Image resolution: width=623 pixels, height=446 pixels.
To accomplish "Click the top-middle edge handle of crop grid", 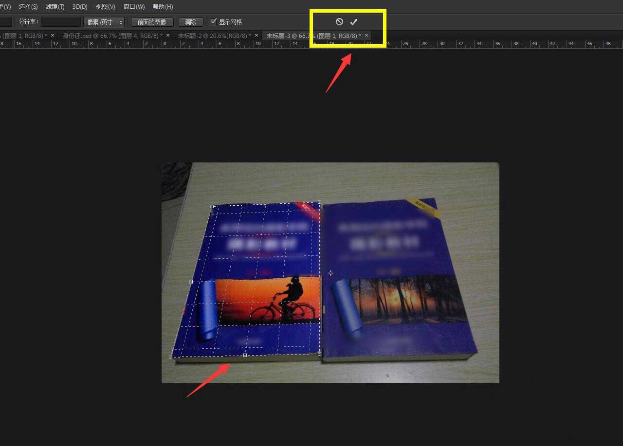I will (x=265, y=204).
